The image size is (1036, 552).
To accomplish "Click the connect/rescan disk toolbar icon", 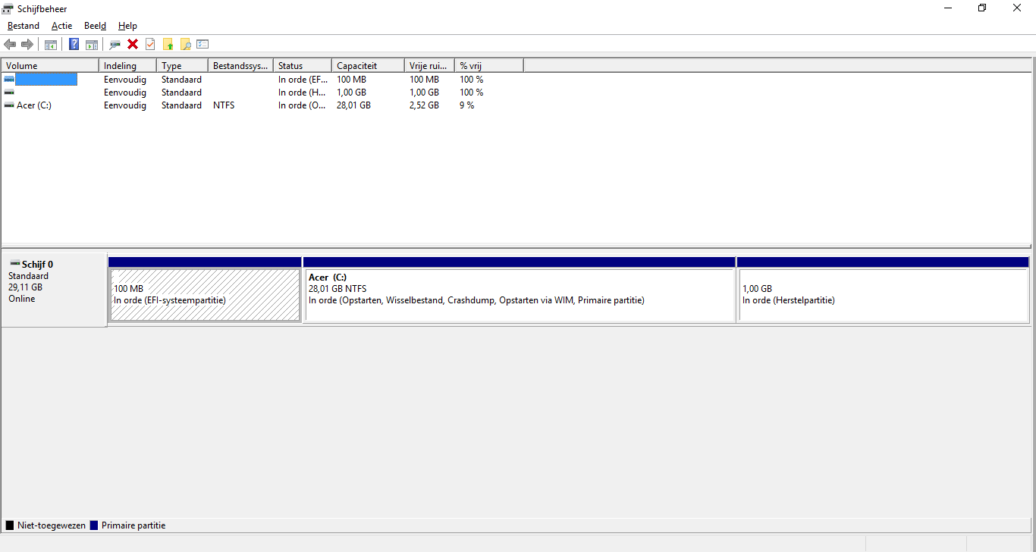I will [x=115, y=44].
